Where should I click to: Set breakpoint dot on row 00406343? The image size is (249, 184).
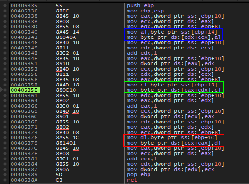pos(5,37)
